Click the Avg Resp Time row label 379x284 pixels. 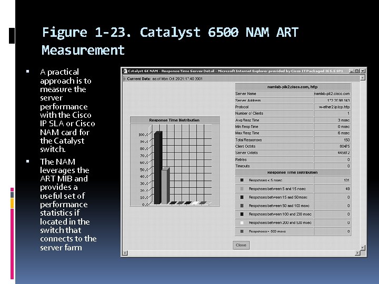coord(247,120)
